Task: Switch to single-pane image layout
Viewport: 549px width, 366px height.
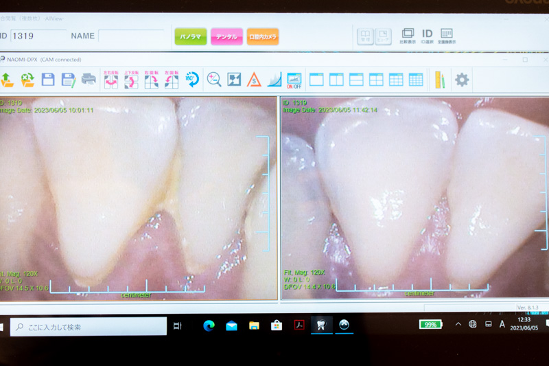Action: 316,80
